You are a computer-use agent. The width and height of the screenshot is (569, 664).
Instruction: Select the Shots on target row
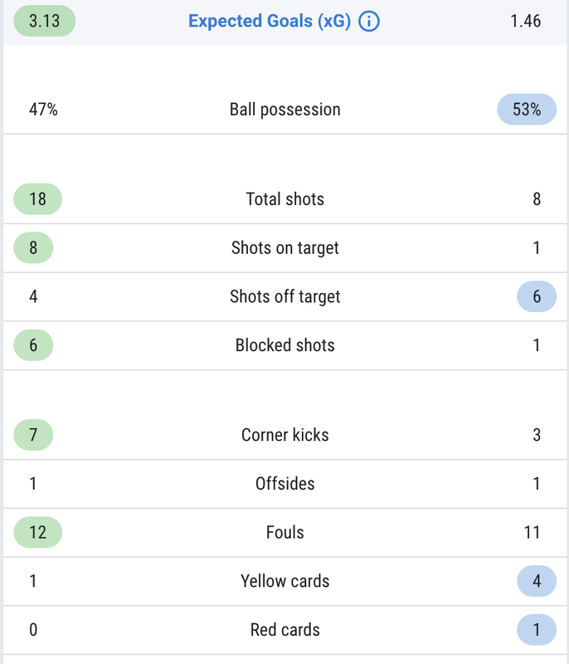click(x=284, y=247)
